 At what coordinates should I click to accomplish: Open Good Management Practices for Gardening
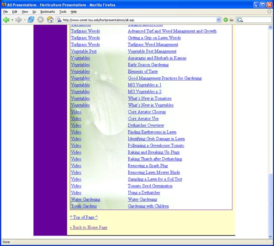coord(164,78)
